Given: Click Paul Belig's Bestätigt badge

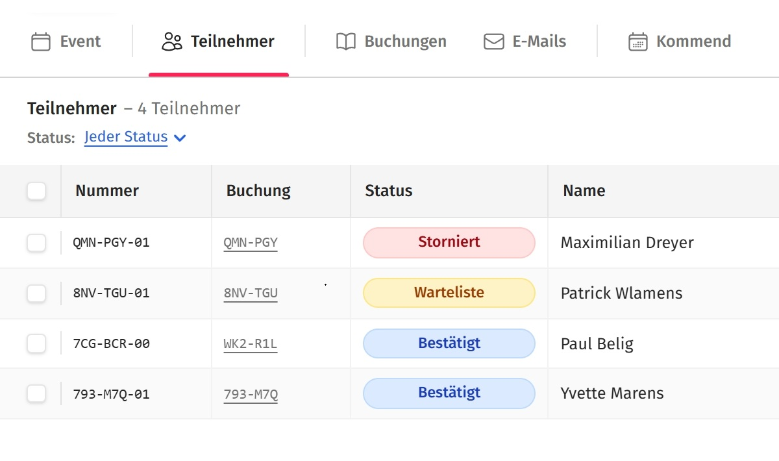Looking at the screenshot, I should pyautogui.click(x=449, y=343).
